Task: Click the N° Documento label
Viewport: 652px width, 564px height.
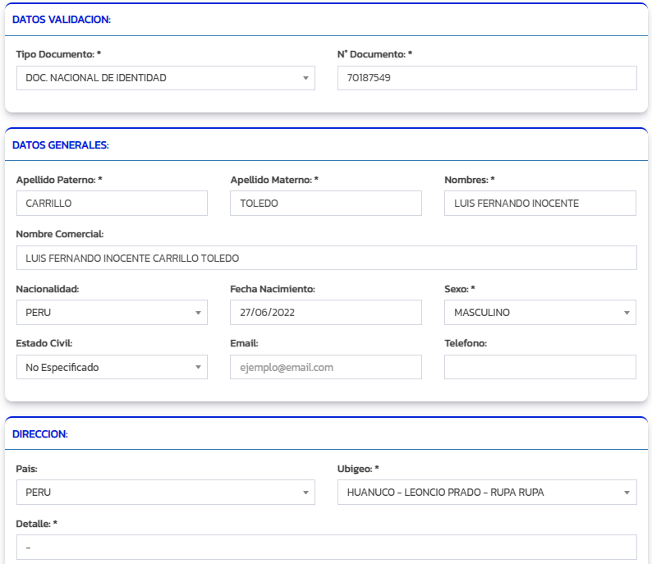Action: click(x=374, y=54)
